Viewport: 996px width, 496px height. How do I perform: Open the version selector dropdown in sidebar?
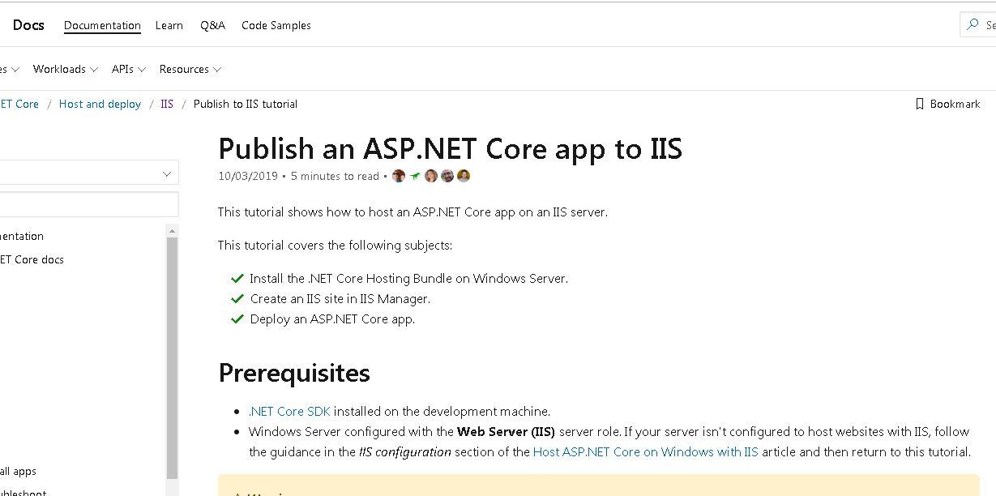(89, 173)
